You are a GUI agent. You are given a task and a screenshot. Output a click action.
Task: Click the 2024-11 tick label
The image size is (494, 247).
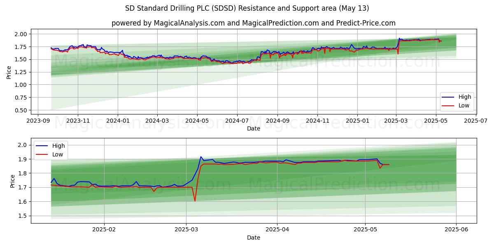(x=317, y=121)
